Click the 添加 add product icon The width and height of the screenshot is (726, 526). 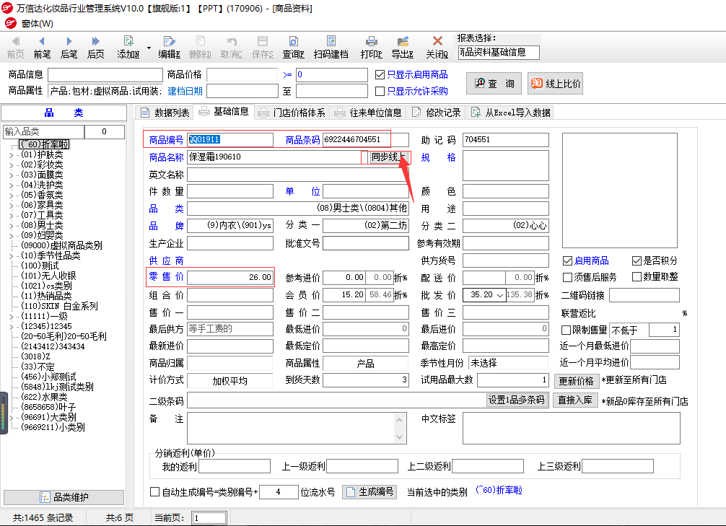(x=128, y=47)
